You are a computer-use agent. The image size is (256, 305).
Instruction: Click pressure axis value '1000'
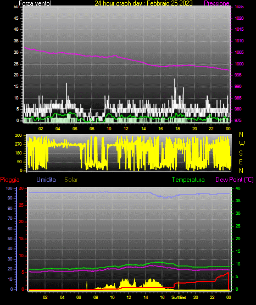point(239,64)
